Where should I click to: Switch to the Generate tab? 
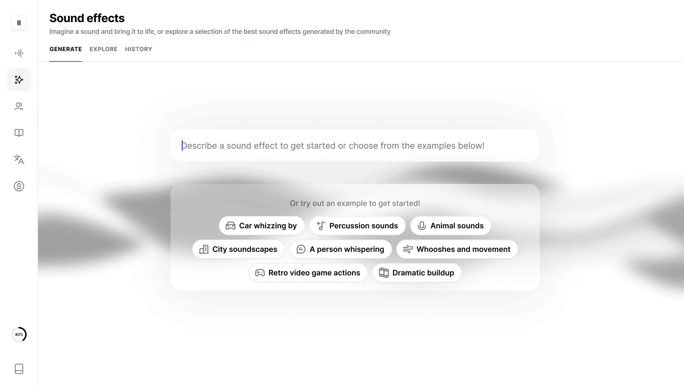(x=66, y=49)
